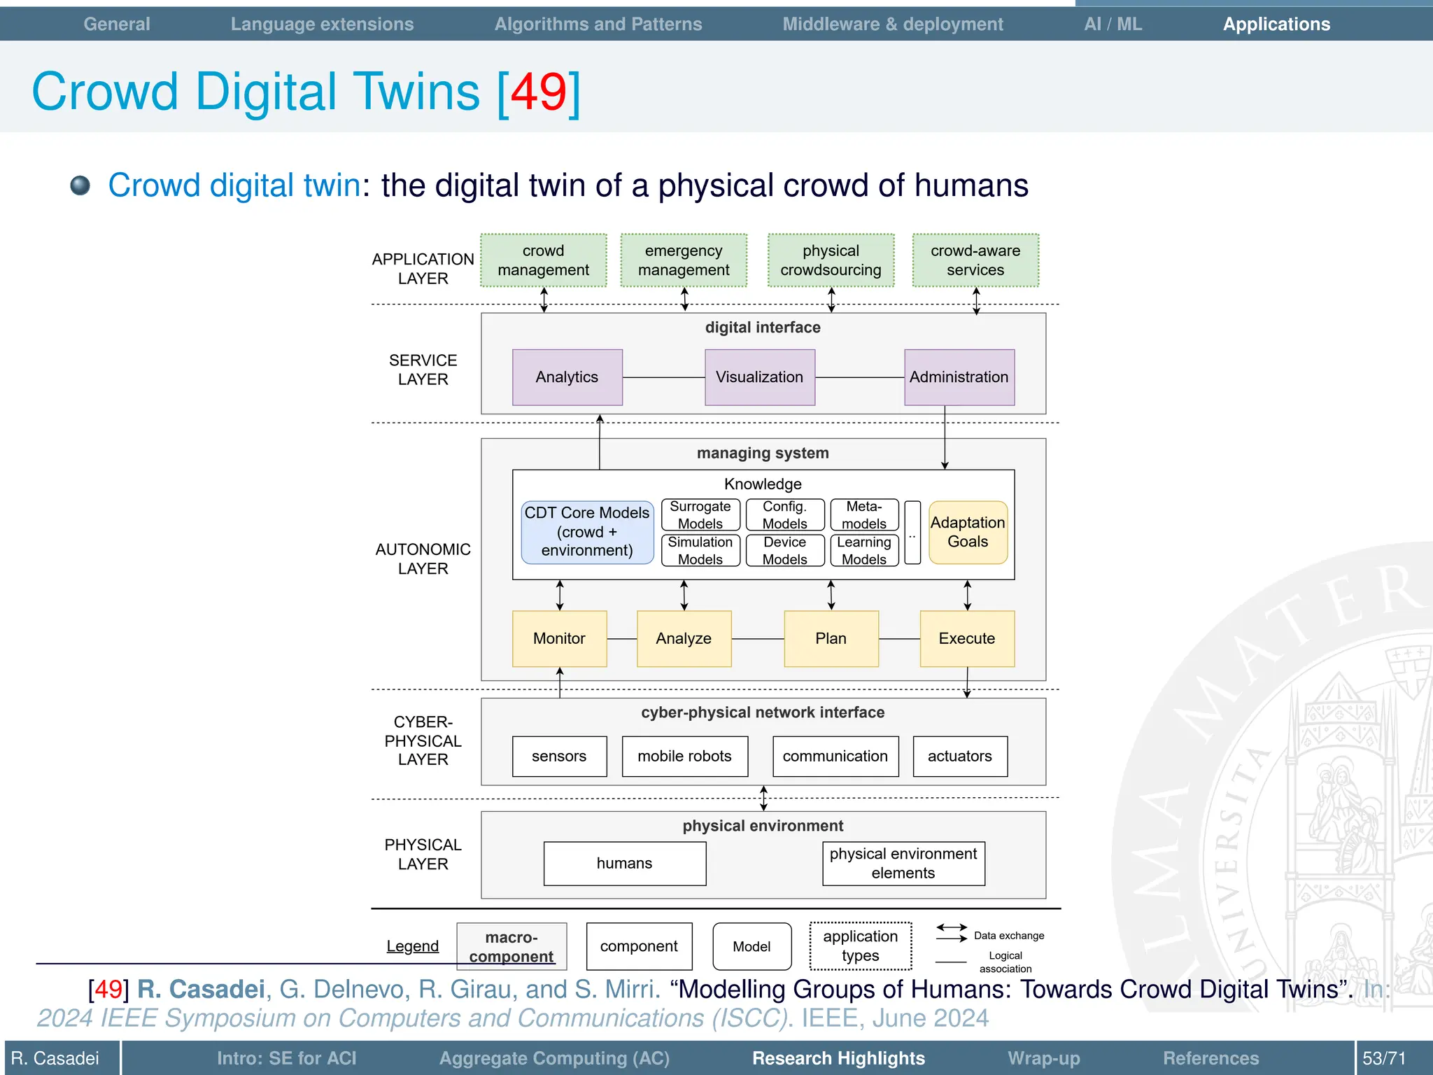This screenshot has height=1075, width=1433.
Task: Open Algorithms and Patterns section
Action: click(598, 24)
